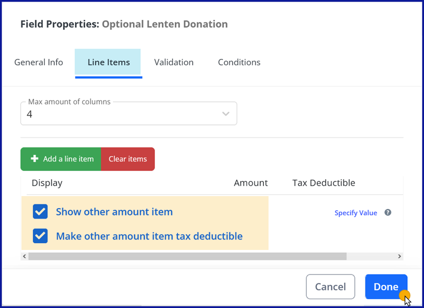Toggle Make other amount item tax deductible checkbox
The width and height of the screenshot is (424, 308).
[40, 236]
